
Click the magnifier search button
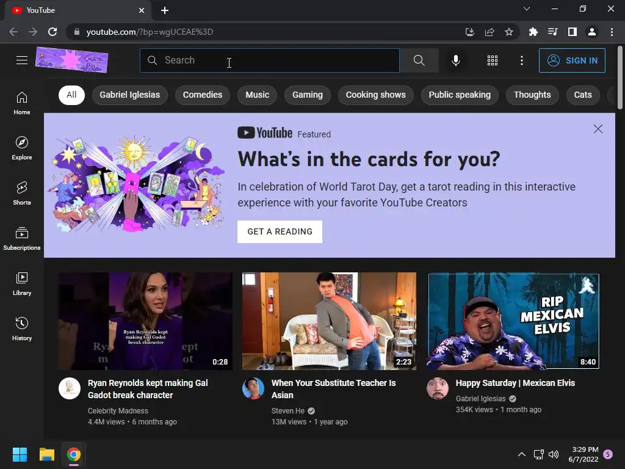[x=419, y=60]
